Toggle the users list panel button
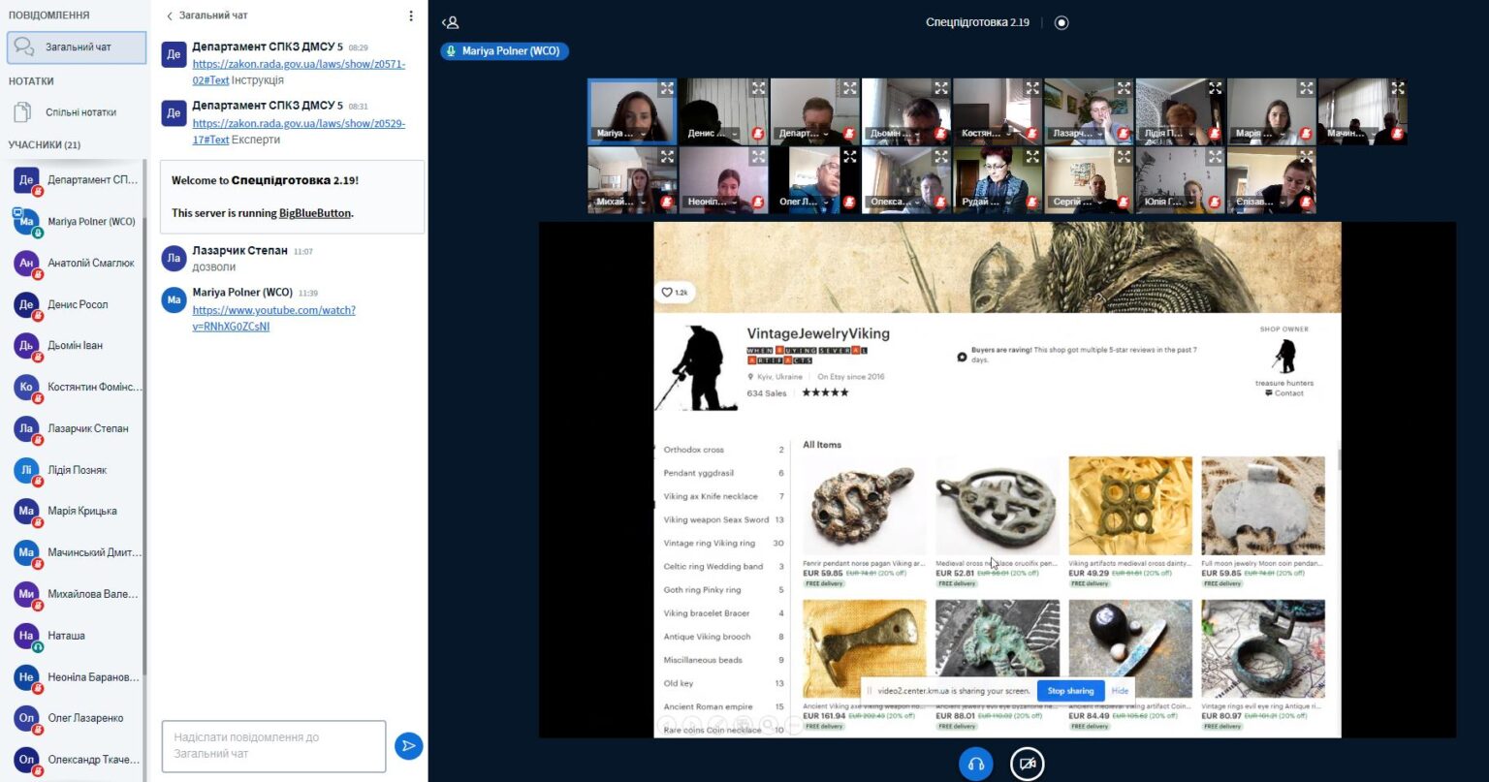 coord(450,22)
